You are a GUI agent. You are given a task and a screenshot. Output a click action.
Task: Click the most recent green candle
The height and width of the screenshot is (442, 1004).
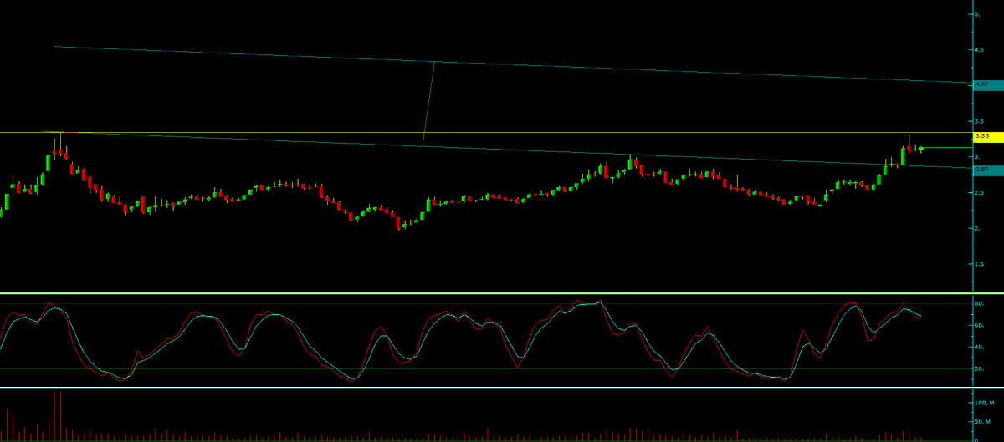[921, 149]
